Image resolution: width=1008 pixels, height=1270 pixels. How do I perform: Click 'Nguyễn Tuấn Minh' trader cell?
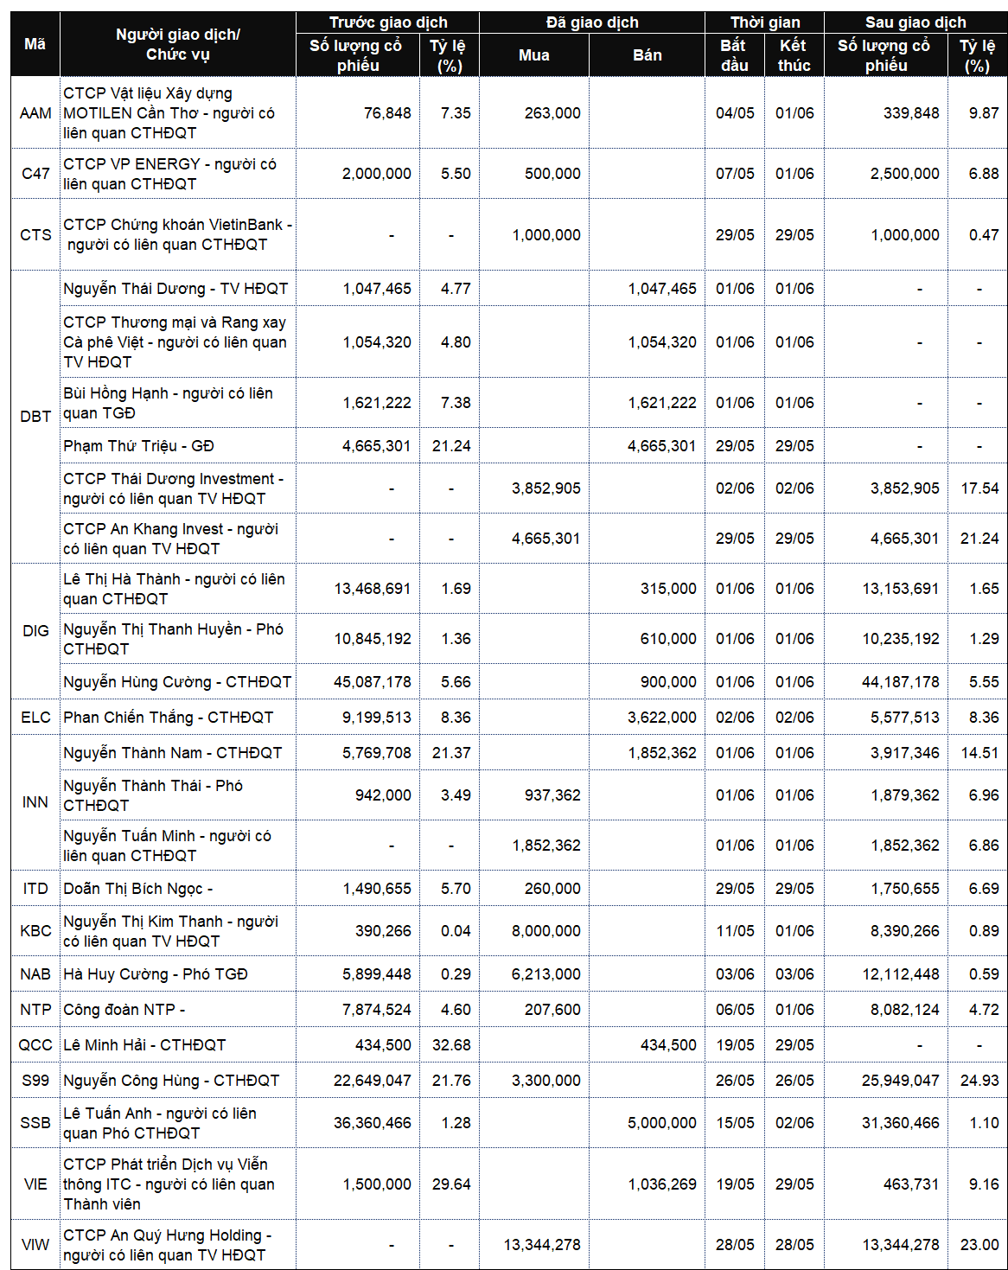[x=178, y=846]
